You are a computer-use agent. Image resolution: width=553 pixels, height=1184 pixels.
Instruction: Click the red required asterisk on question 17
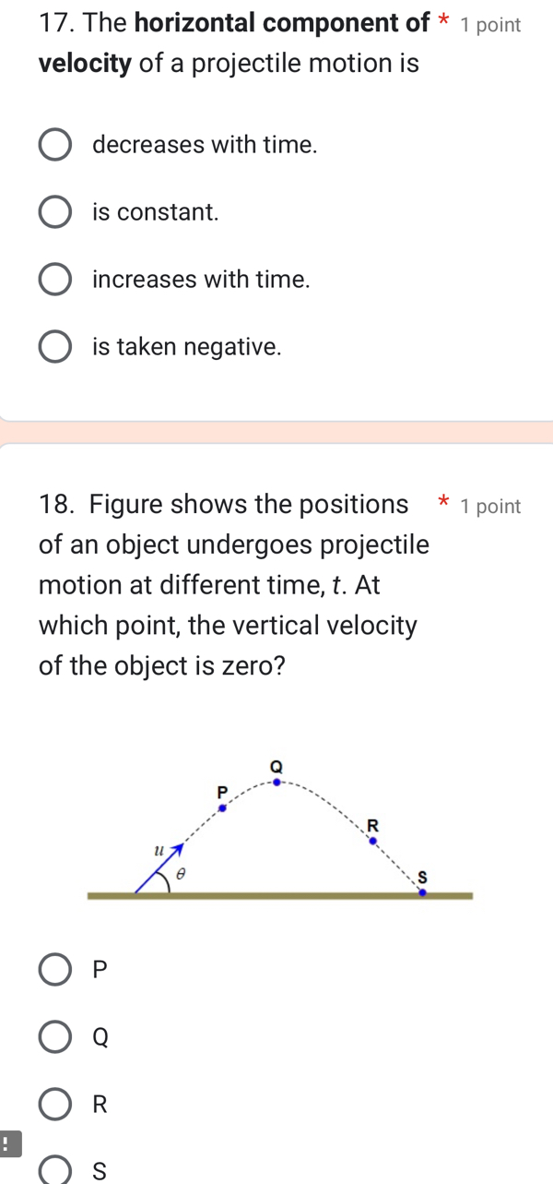tap(443, 18)
